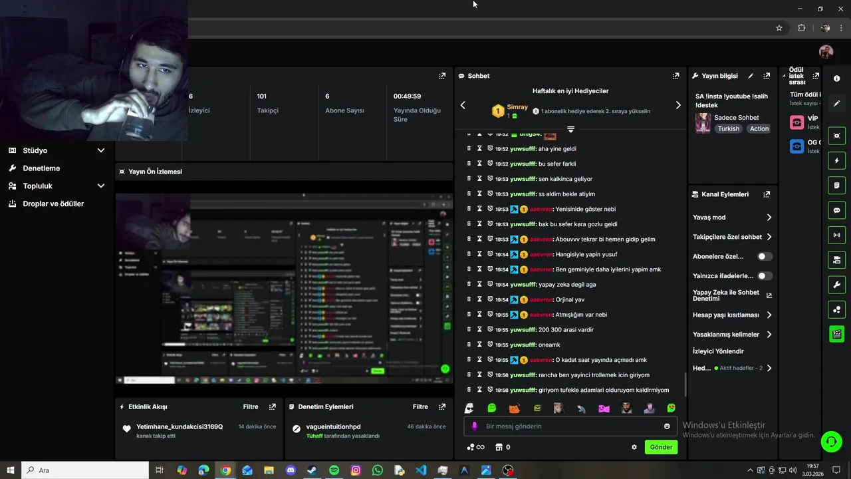This screenshot has width=851, height=479.
Task: Open the chat shop icon showing 0
Action: [503, 447]
